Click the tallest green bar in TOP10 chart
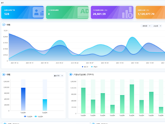The width and height of the screenshot is (165, 124). (132, 99)
